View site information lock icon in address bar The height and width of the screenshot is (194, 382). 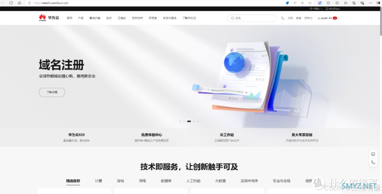click(x=29, y=3)
